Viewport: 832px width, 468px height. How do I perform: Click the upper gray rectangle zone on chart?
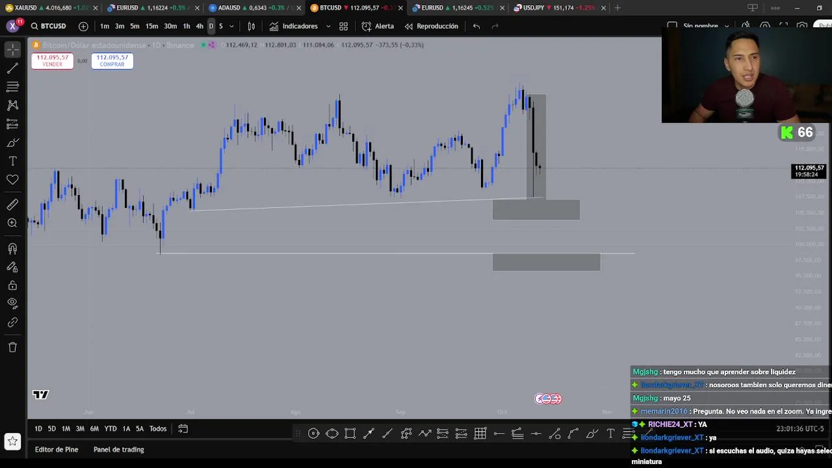point(536,210)
